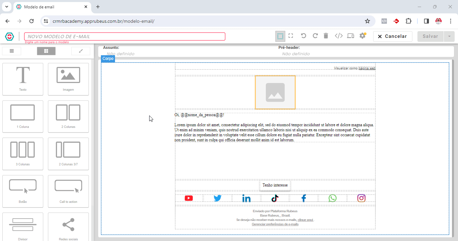Select the Divisor block
The height and width of the screenshot is (241, 458).
tap(23, 227)
